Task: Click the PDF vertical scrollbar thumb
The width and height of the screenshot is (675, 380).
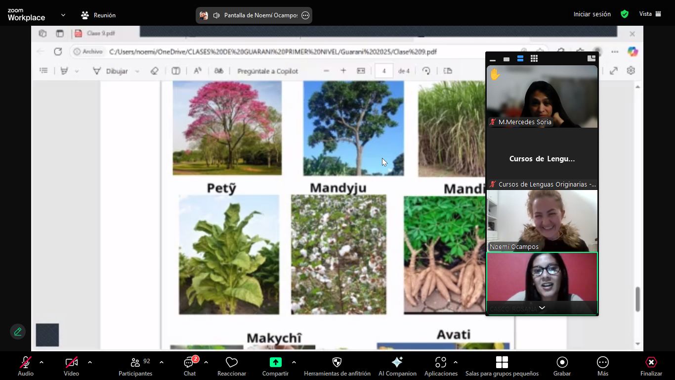Action: tap(637, 299)
